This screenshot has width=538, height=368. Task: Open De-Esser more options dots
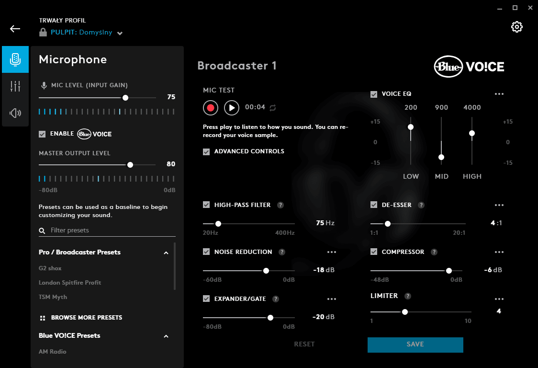499,205
